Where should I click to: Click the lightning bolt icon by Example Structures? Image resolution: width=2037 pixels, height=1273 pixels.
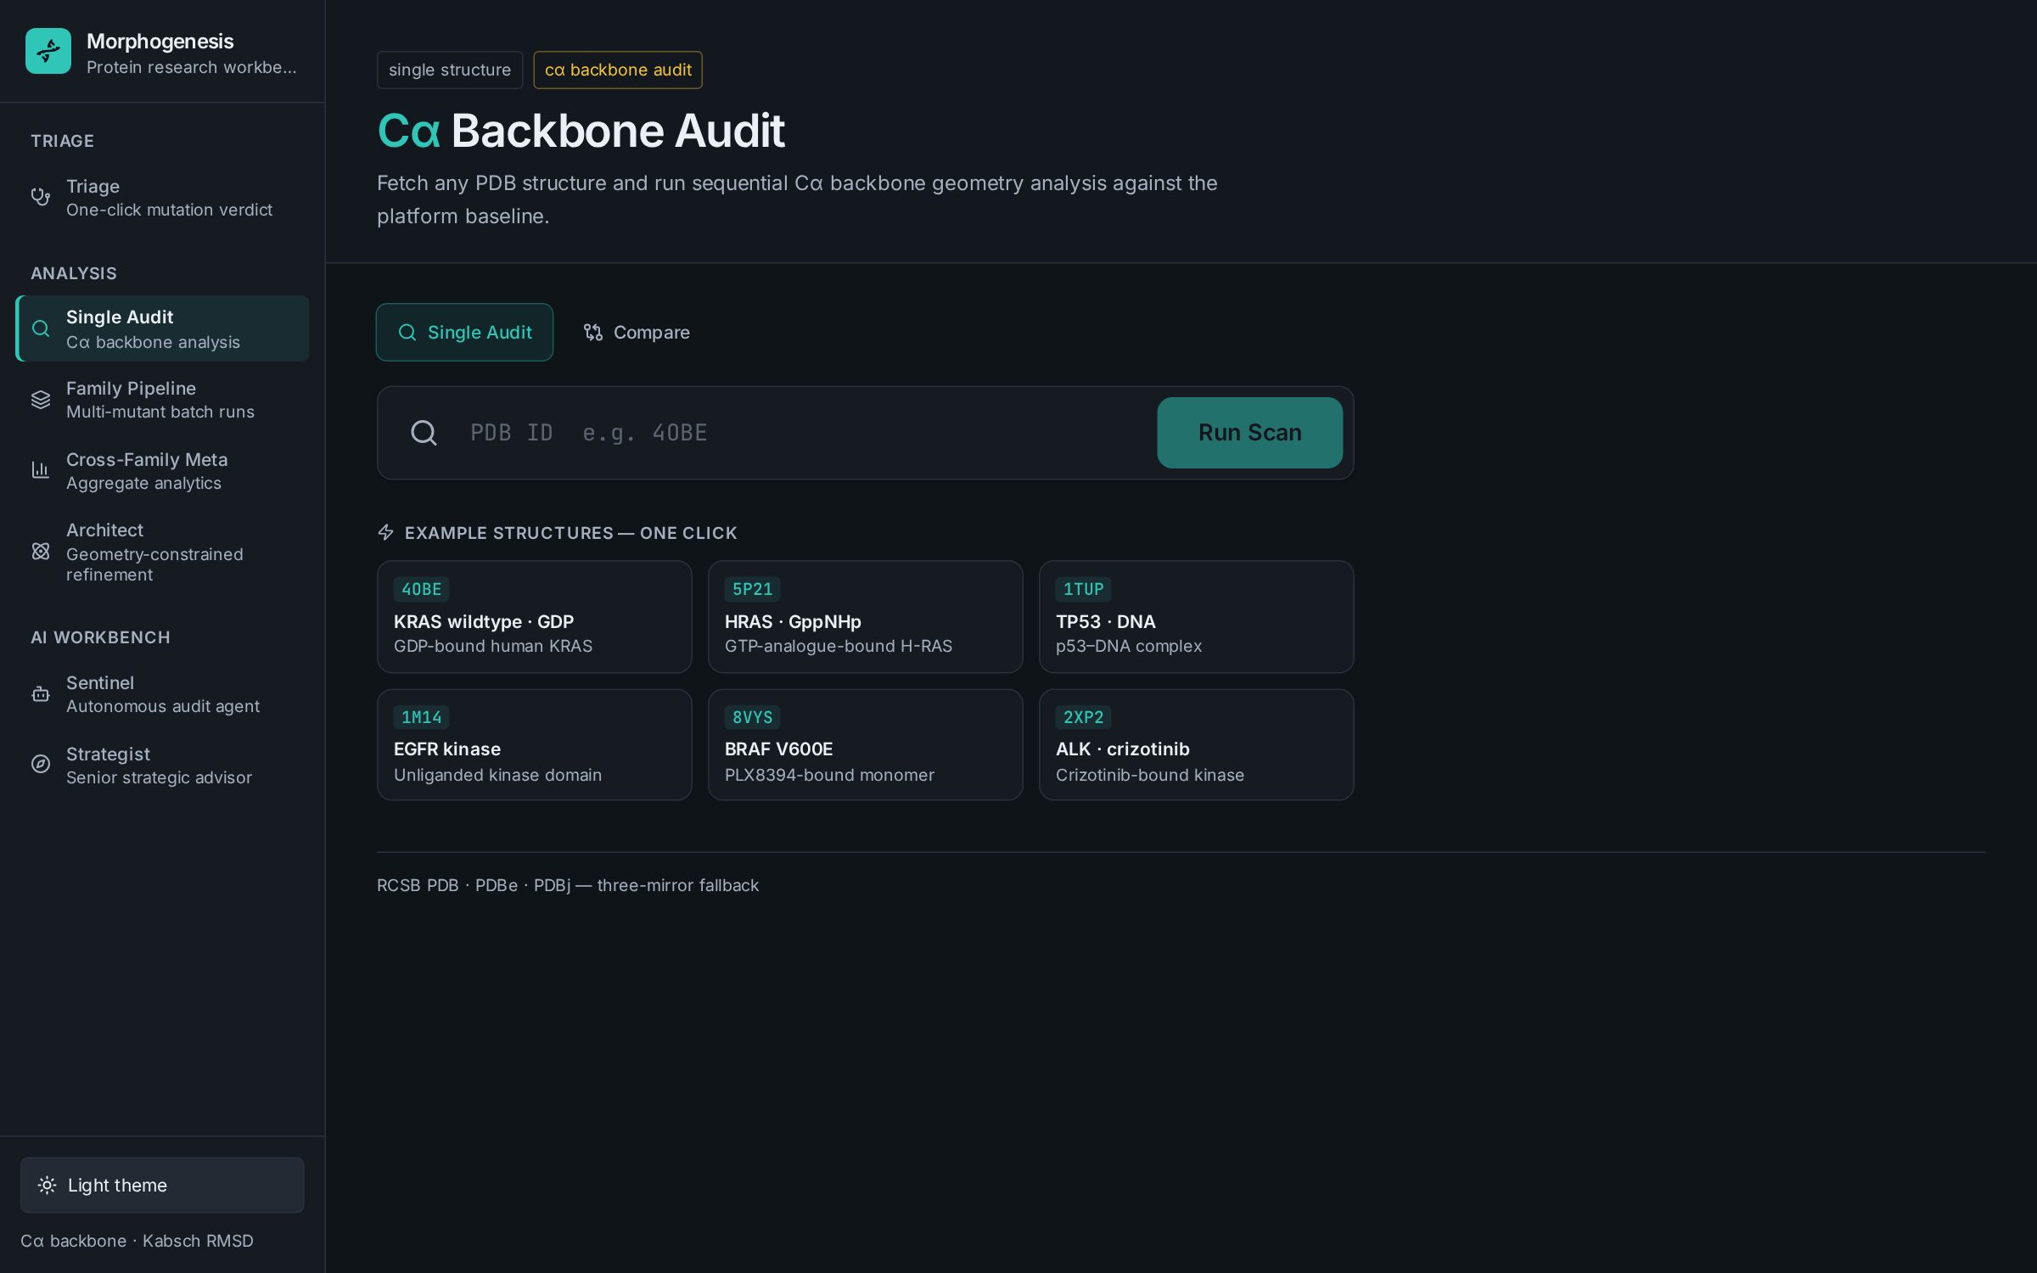[385, 532]
